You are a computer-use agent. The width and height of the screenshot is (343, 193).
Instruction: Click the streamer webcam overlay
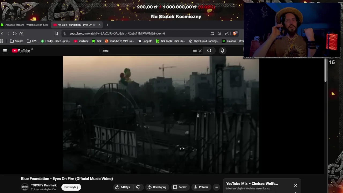[x=292, y=30]
